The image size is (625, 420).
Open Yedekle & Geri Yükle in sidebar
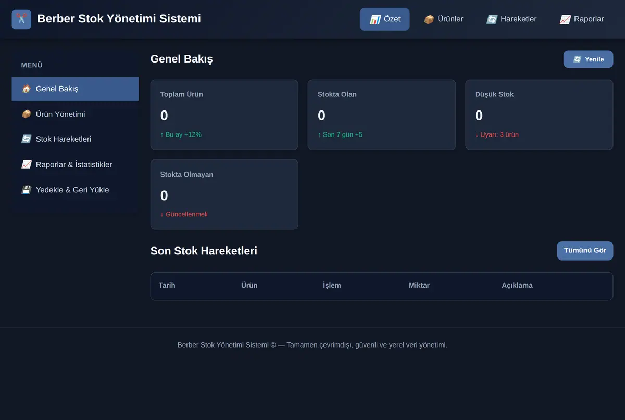tap(75, 190)
